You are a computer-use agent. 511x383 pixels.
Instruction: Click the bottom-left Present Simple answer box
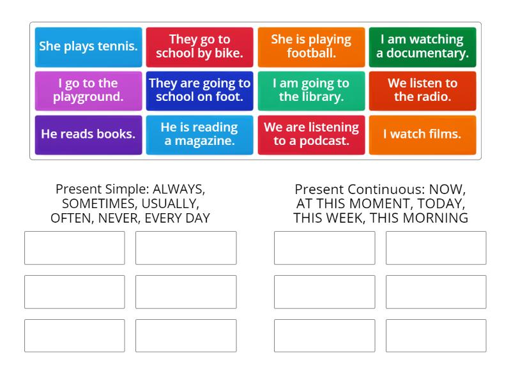point(74,335)
